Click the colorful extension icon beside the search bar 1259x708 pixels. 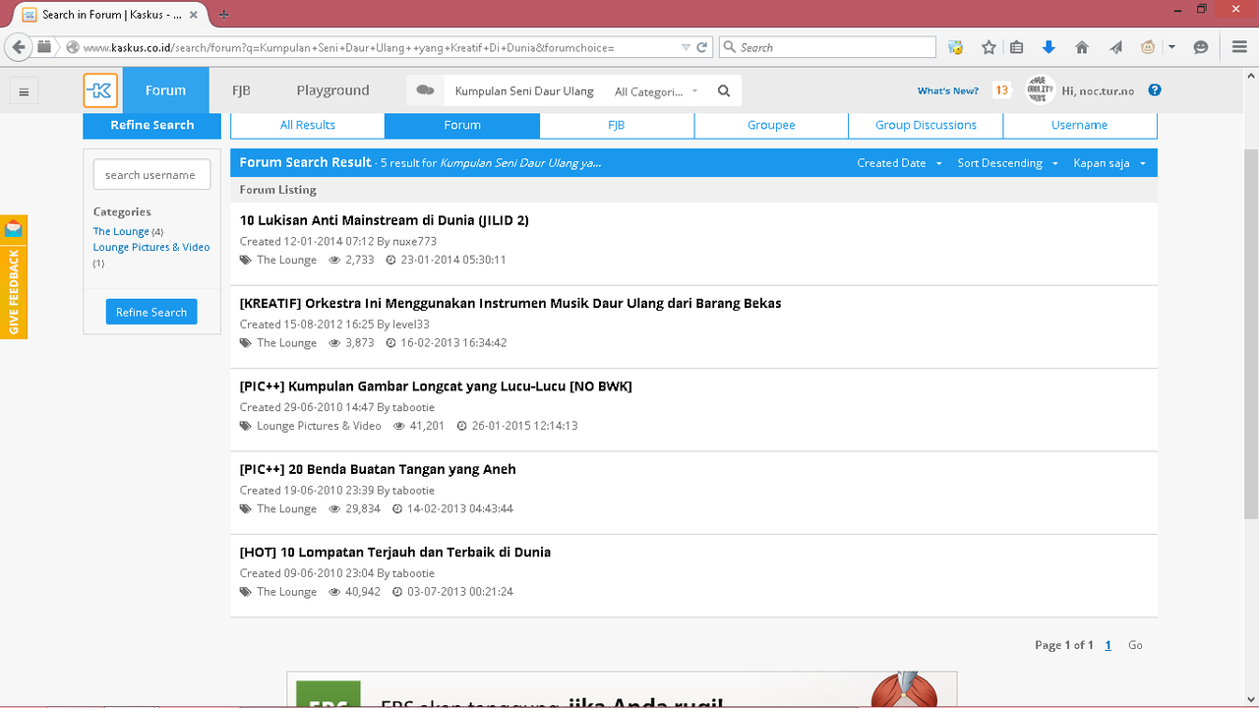click(x=955, y=47)
